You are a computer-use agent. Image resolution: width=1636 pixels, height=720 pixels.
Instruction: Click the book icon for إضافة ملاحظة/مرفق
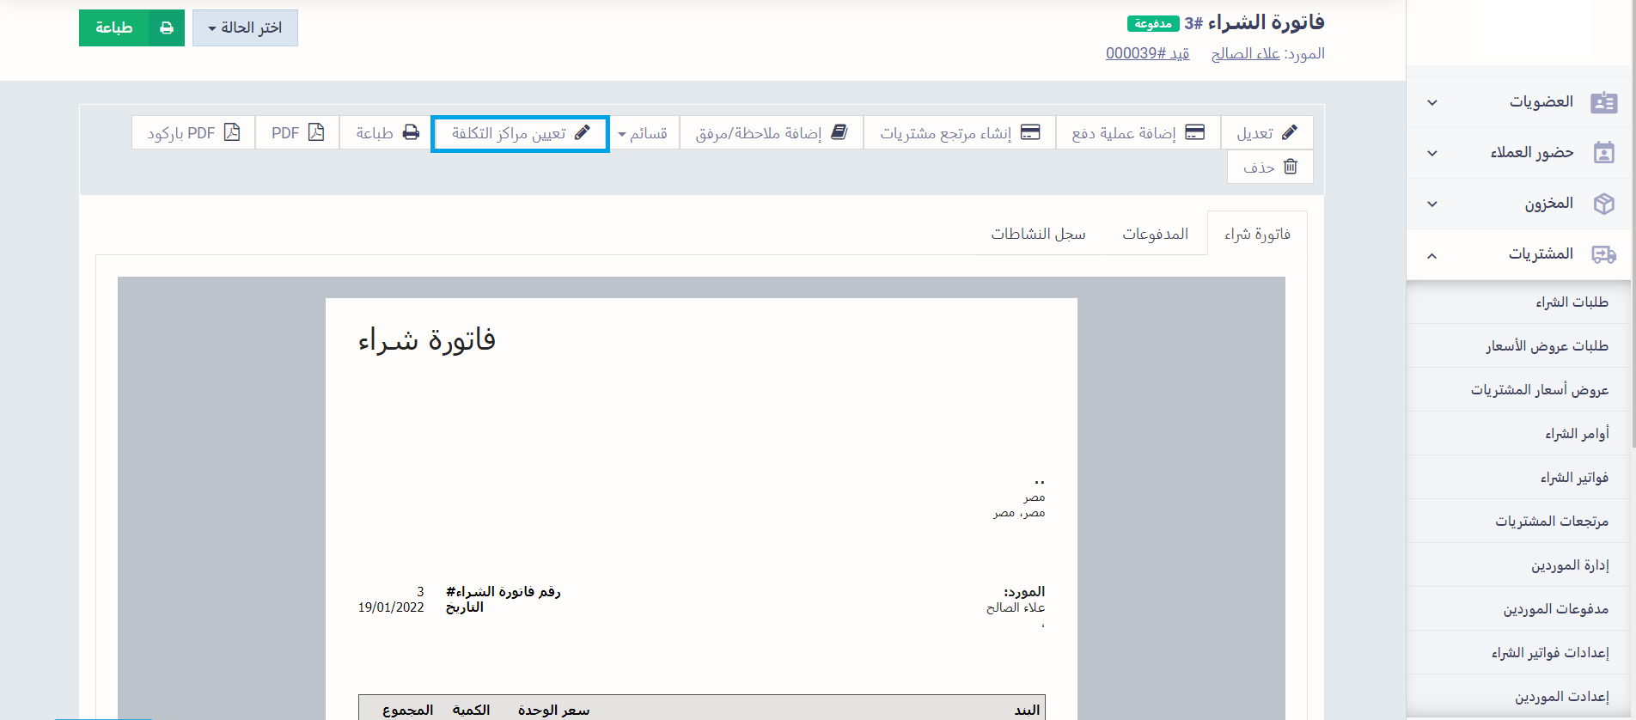click(839, 132)
